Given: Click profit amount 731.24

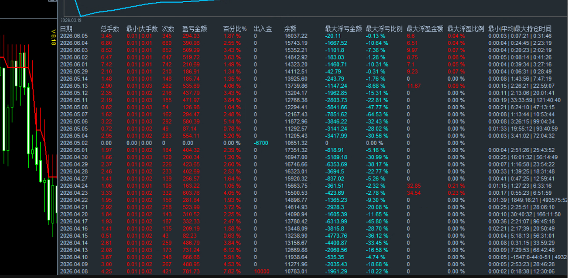Looking at the screenshot, I should tap(191, 250).
